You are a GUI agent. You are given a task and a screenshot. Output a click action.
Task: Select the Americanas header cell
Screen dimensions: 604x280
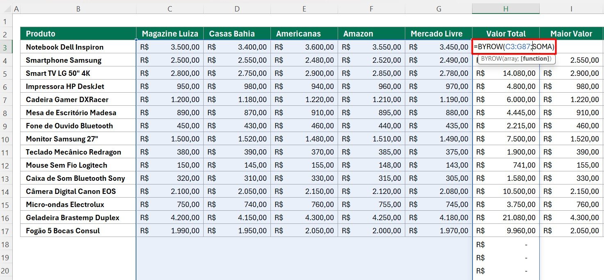[304, 34]
